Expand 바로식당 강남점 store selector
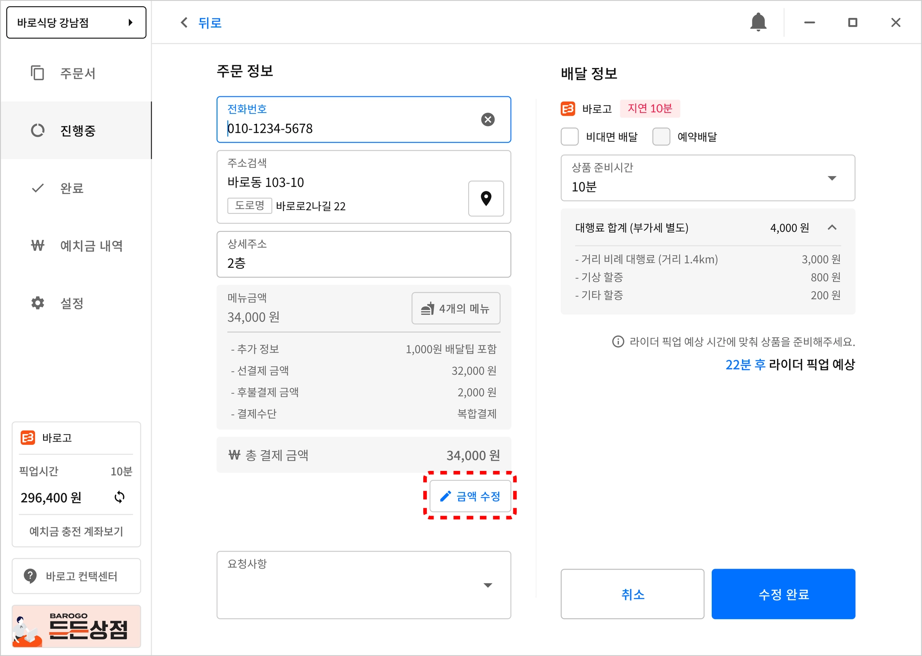 (76, 23)
